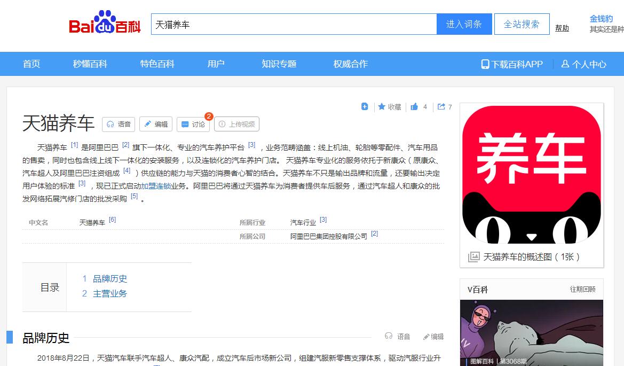Click the 金钱豹 link at top right
This screenshot has height=366, width=624.
tap(602, 19)
